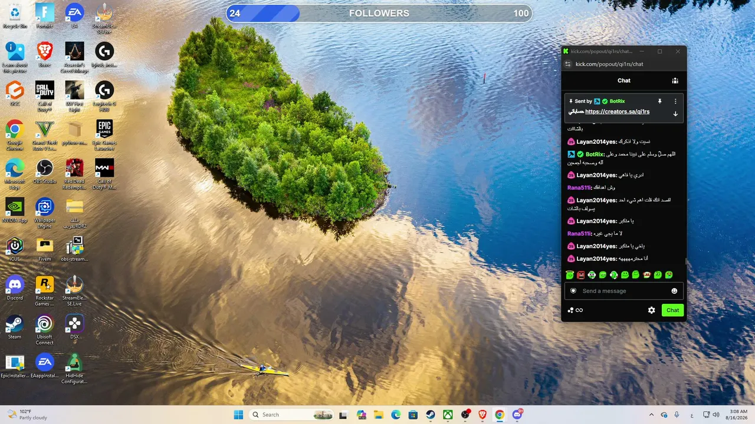Click the Send a message field
The width and height of the screenshot is (755, 424).
click(623, 291)
